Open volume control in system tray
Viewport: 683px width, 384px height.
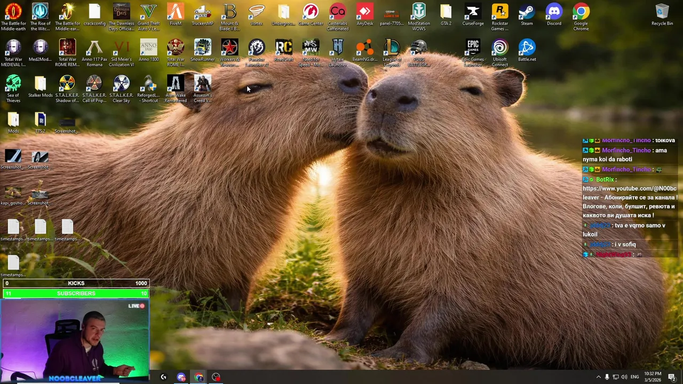pyautogui.click(x=624, y=377)
